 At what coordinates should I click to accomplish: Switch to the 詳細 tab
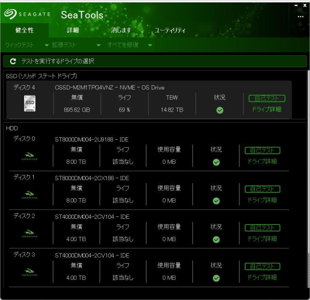[x=73, y=30]
